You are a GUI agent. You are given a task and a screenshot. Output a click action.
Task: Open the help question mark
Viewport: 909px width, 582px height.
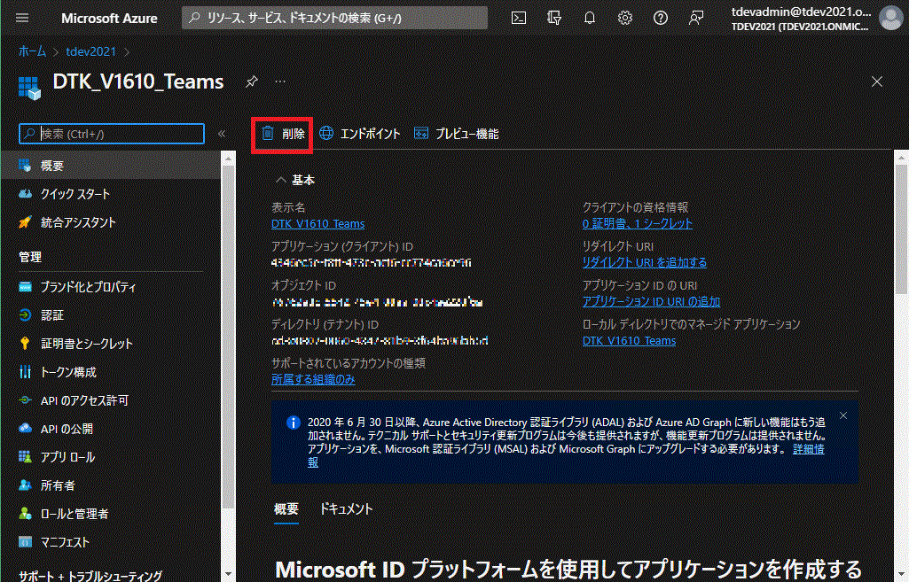point(661,18)
